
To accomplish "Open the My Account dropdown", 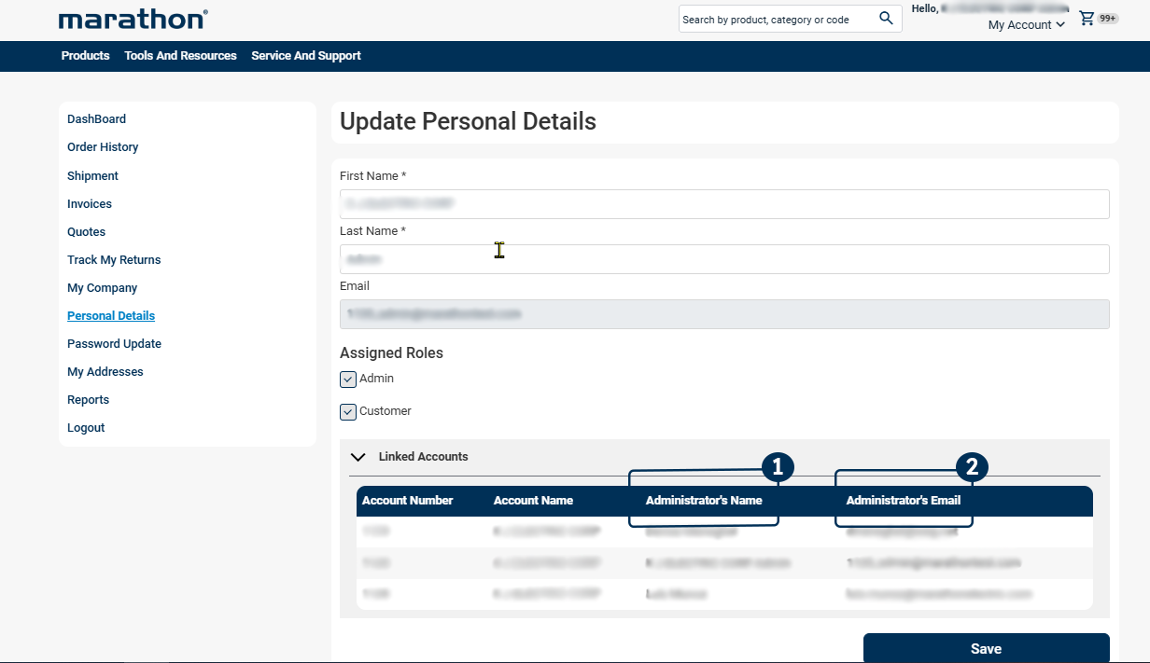I will click(1026, 25).
